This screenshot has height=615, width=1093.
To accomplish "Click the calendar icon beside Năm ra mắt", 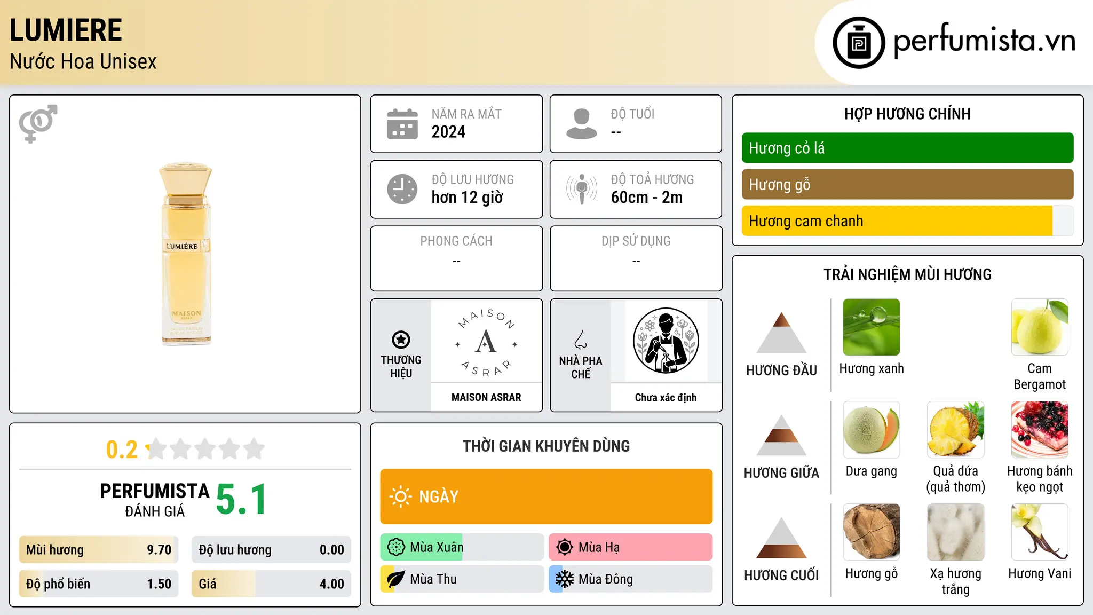I will (x=402, y=124).
